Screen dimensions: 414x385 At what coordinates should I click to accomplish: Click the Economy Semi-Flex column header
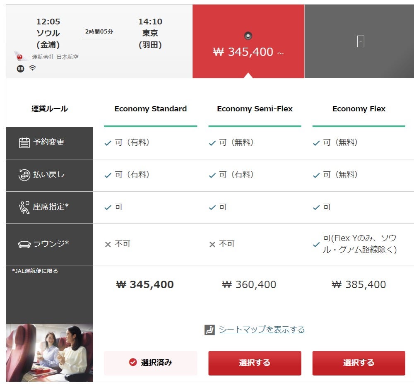click(255, 109)
